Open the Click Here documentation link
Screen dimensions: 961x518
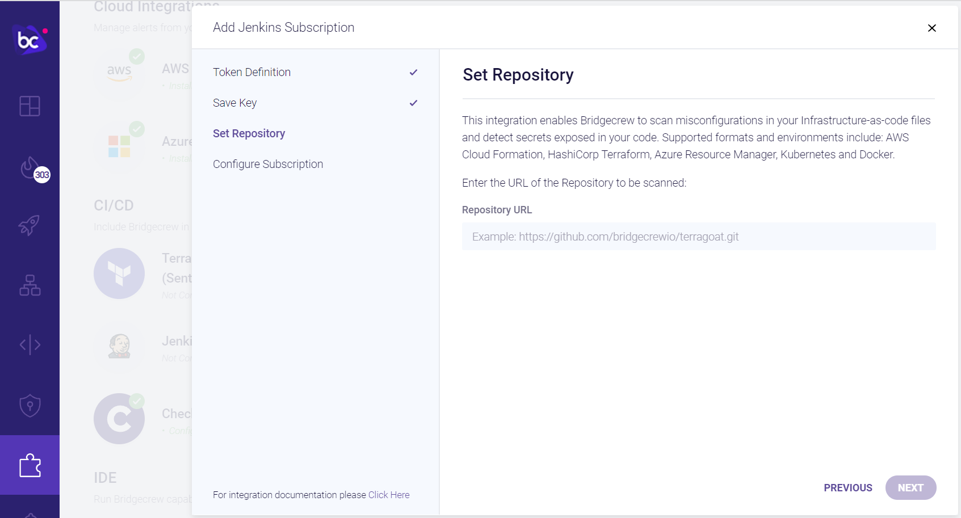[x=389, y=495]
